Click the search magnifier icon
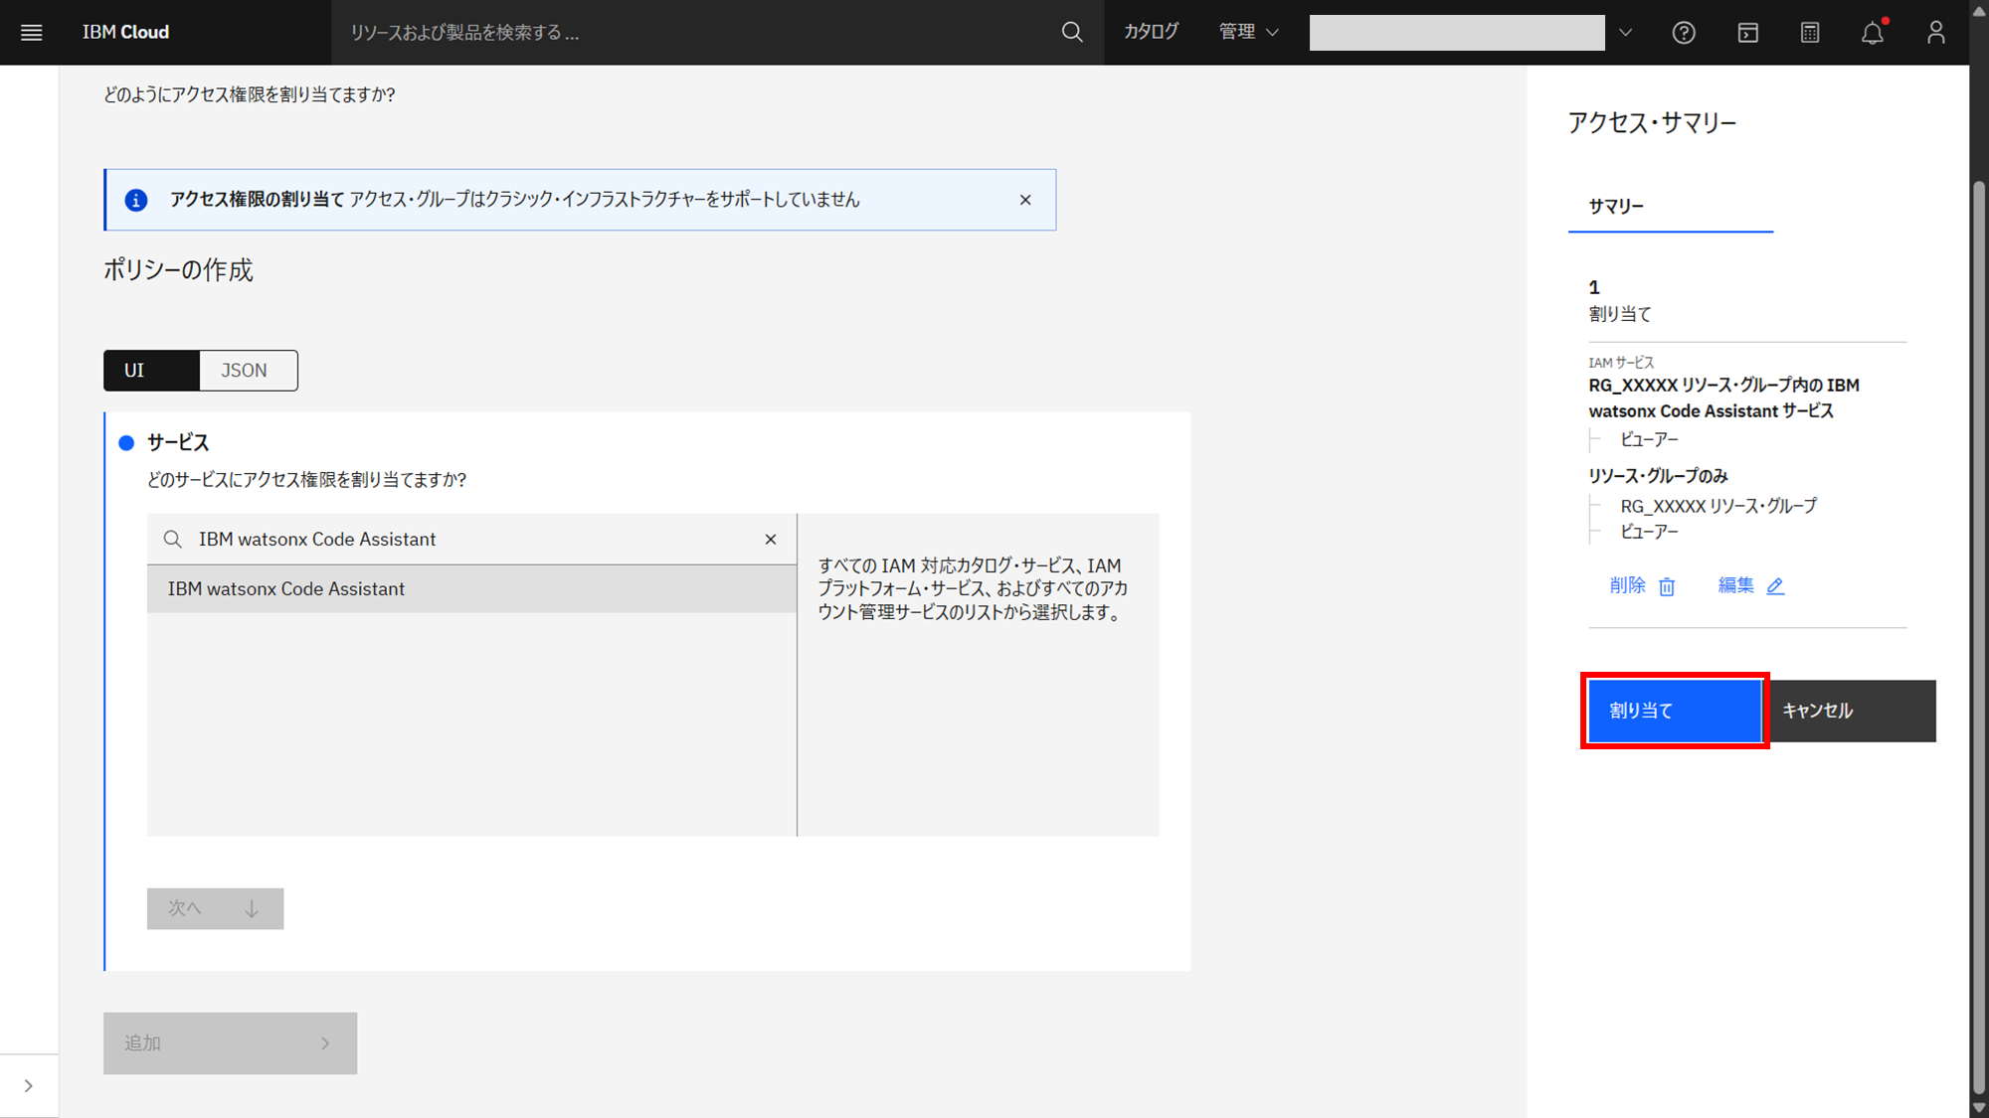The image size is (1989, 1118). (1071, 32)
